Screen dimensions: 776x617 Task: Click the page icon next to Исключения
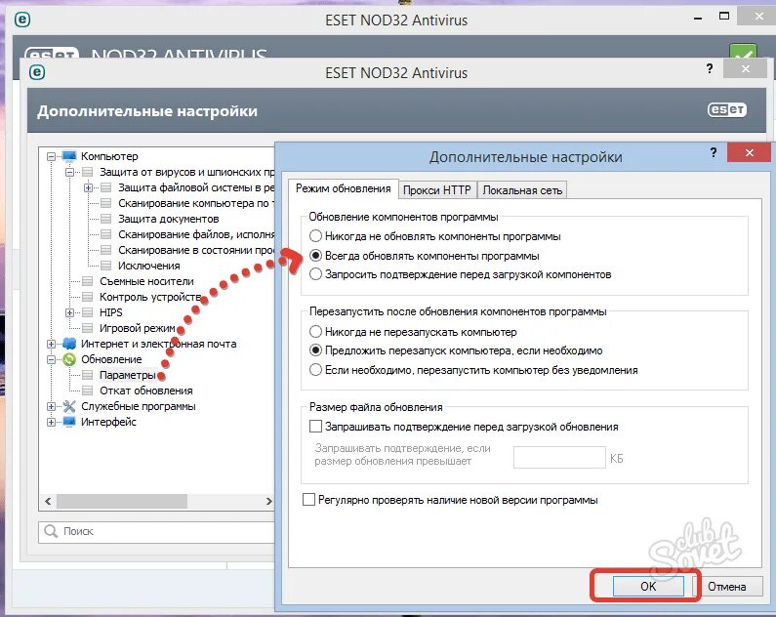pos(105,266)
